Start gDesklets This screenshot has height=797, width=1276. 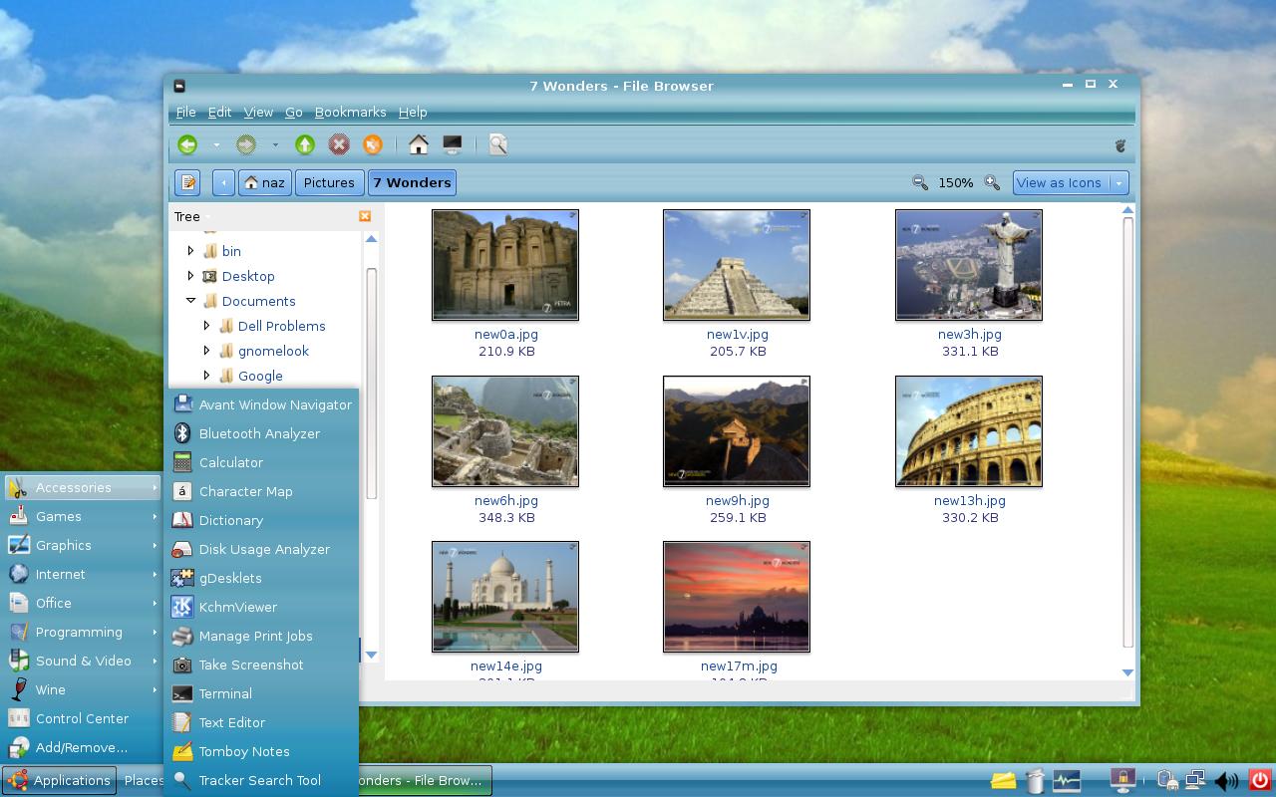[261, 578]
